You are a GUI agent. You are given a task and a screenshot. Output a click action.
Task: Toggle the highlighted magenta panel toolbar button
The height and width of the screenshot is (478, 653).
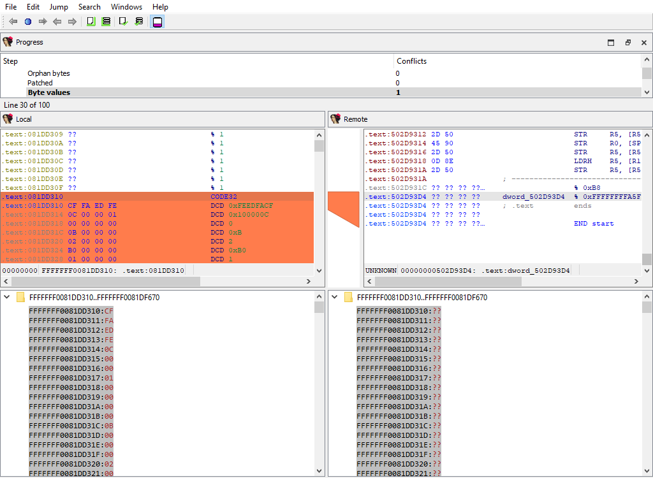(157, 22)
